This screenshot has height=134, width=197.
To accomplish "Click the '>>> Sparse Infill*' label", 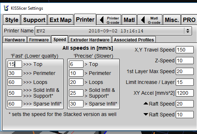I will click(x=42, y=104).
